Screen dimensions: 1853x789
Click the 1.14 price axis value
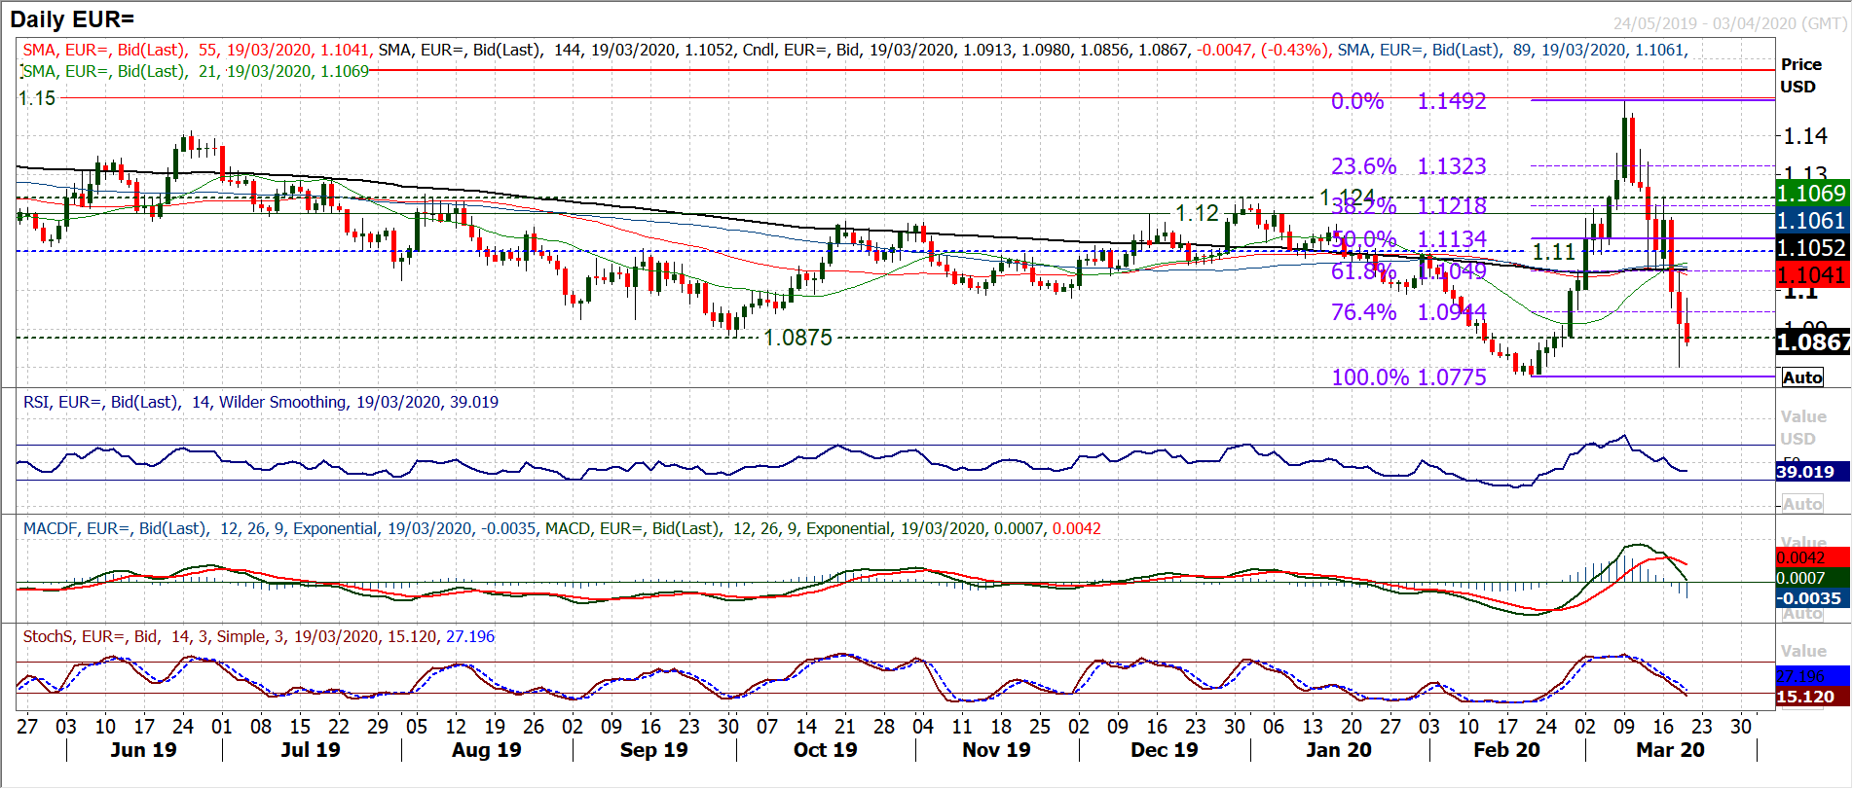[1804, 136]
